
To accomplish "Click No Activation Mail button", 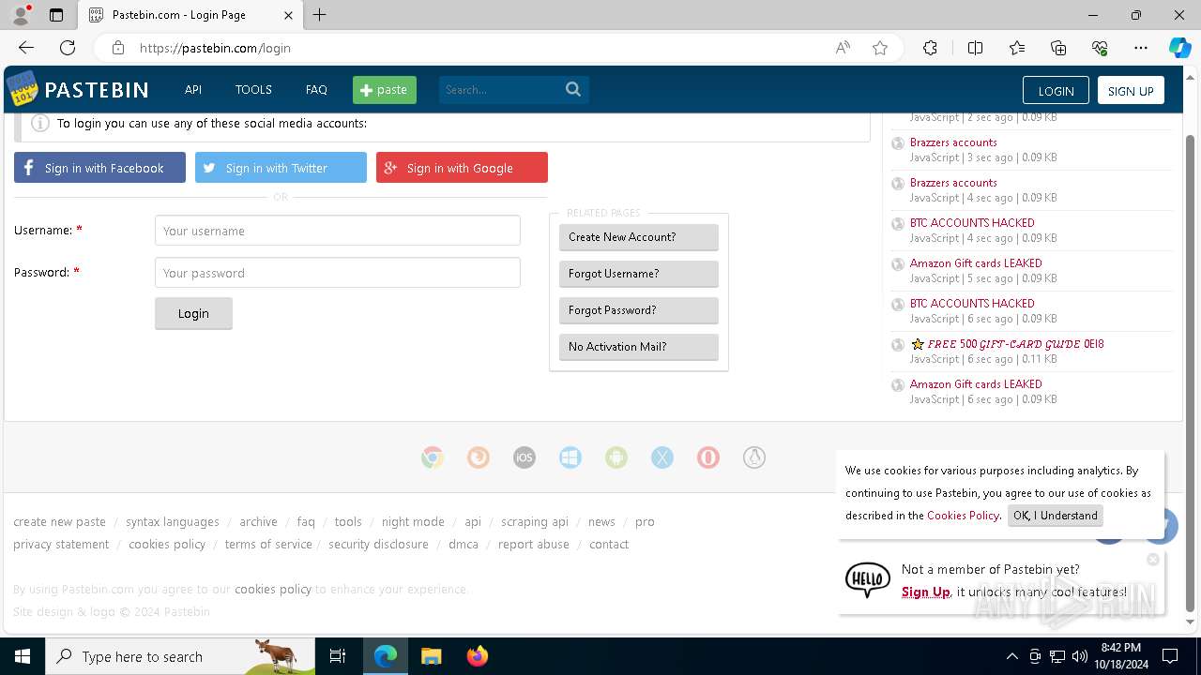I will [638, 347].
